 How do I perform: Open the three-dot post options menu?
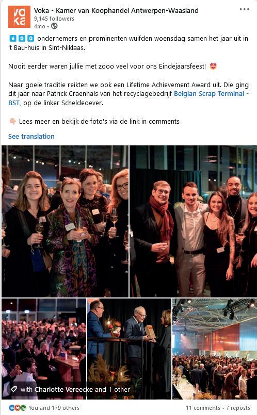coord(244,9)
